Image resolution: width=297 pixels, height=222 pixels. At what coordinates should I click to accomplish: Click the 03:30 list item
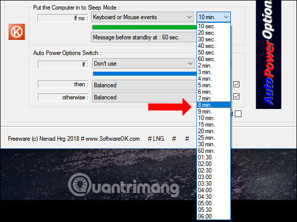click(214, 184)
